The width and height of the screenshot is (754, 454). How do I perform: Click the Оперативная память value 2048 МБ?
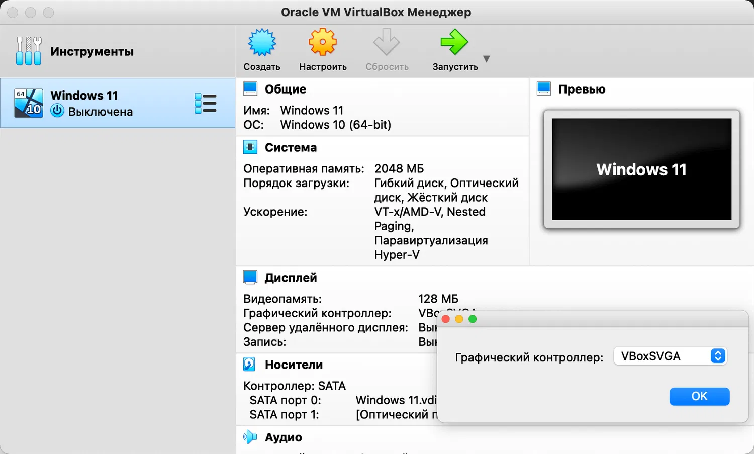tap(399, 168)
